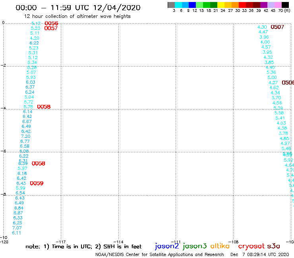Click the wave height value '6.84'
This screenshot has height=258, width=294.
click(19, 208)
